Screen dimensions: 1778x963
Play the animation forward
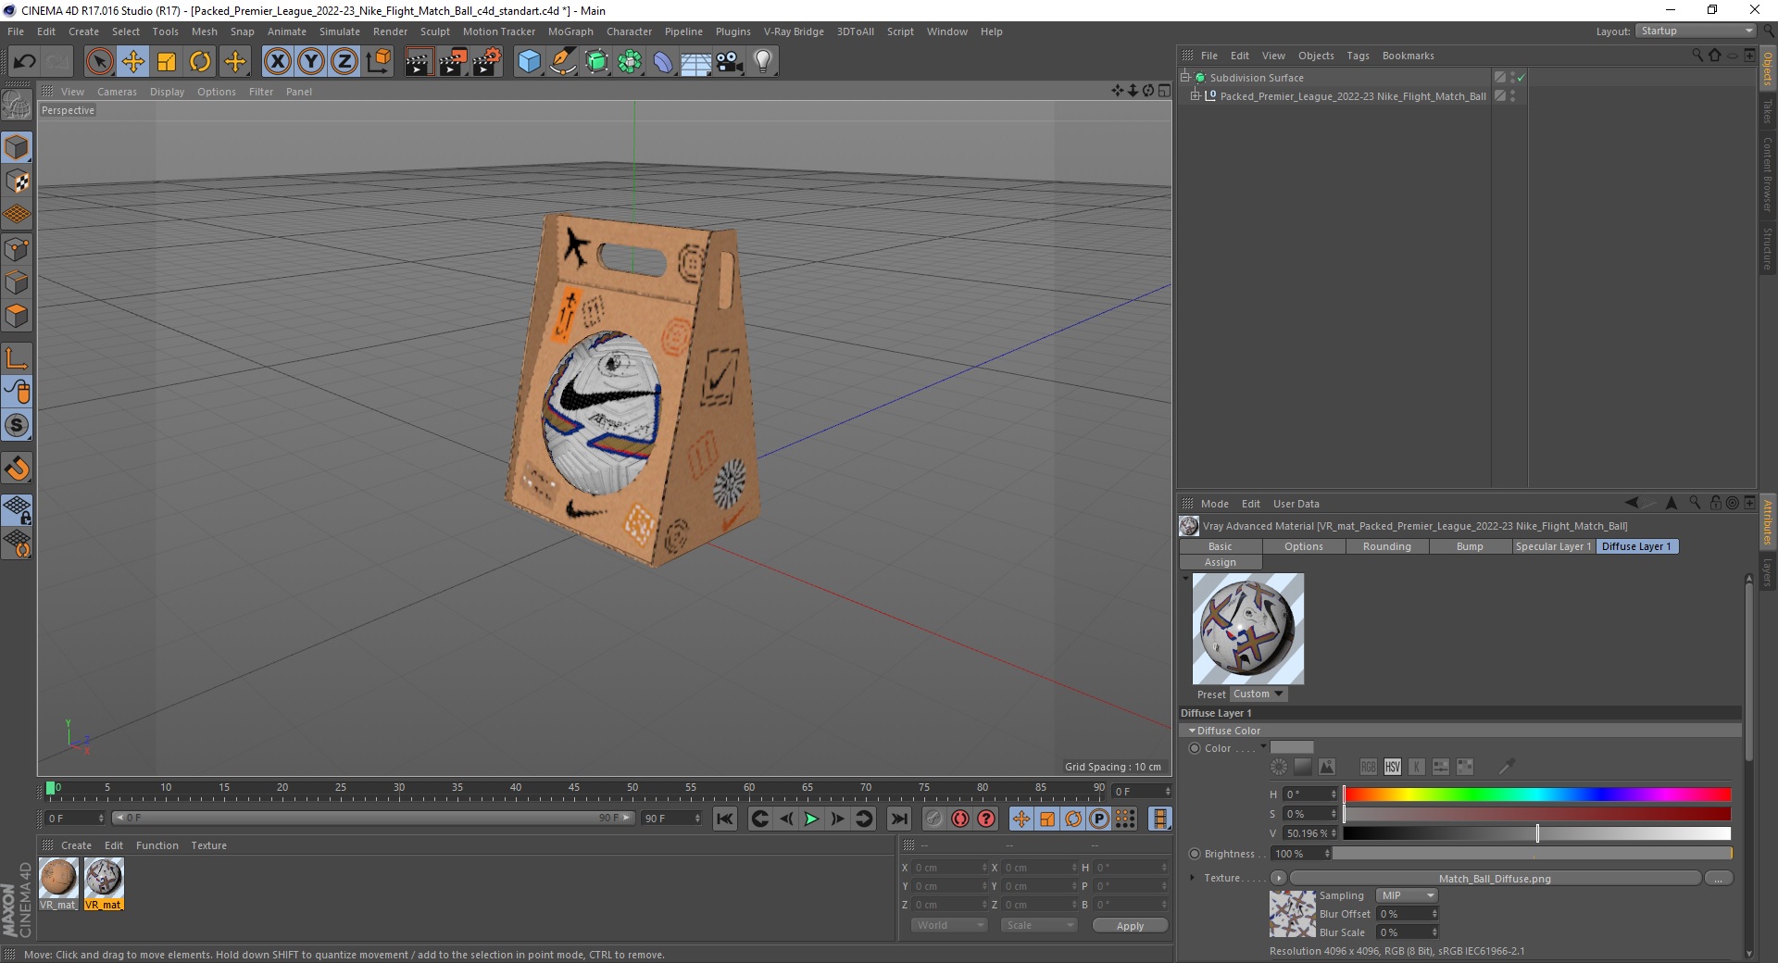[x=811, y=819]
